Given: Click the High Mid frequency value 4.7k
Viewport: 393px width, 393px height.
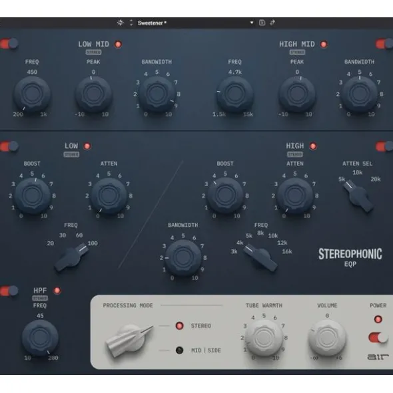Looking at the screenshot, I should coord(234,72).
